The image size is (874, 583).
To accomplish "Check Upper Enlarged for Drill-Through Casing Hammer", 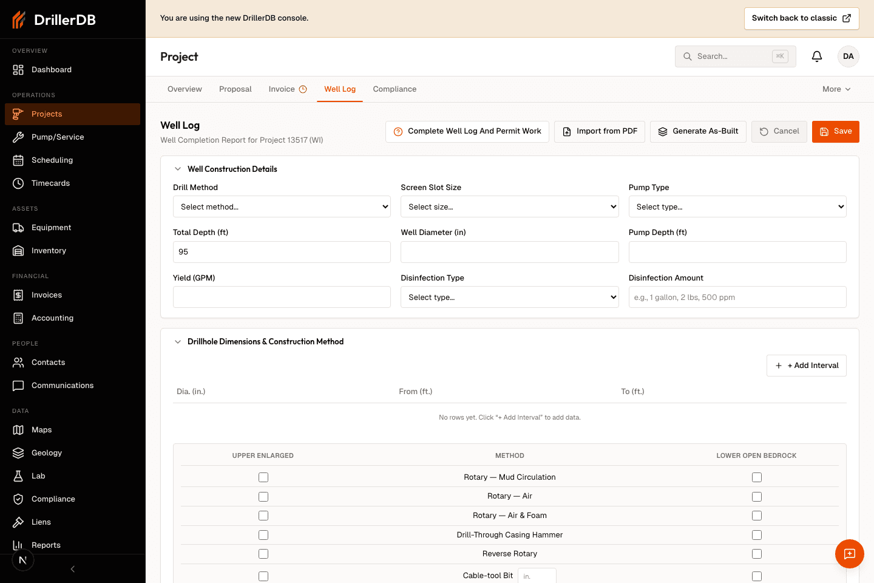I will click(x=263, y=535).
